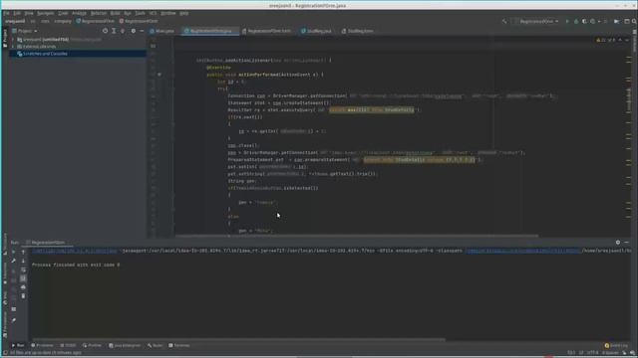
Task: Click Run with Coverage icon
Action: 584,21
